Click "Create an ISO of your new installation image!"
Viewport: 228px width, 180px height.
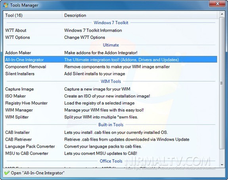tap(107, 96)
